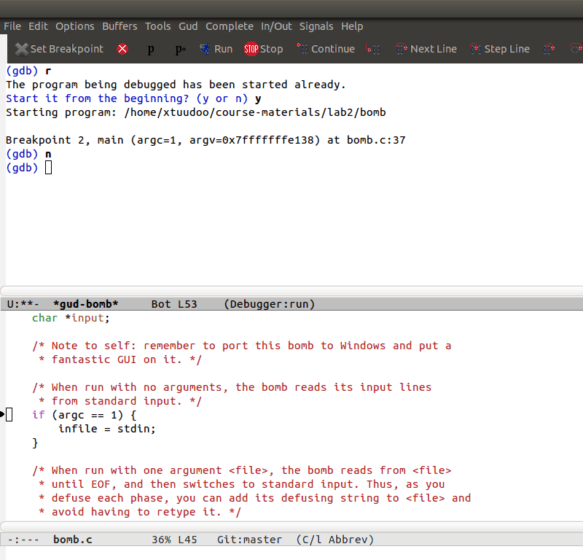Click the 'Bot L53' position indicator
The image size is (583, 560).
[x=174, y=304]
